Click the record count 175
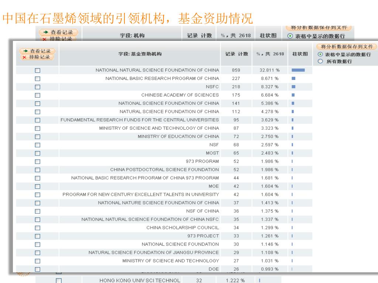The height and width of the screenshot is (283, 378). pyautogui.click(x=236, y=95)
